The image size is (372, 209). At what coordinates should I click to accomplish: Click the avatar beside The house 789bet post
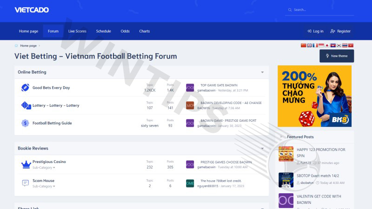pos(190,183)
